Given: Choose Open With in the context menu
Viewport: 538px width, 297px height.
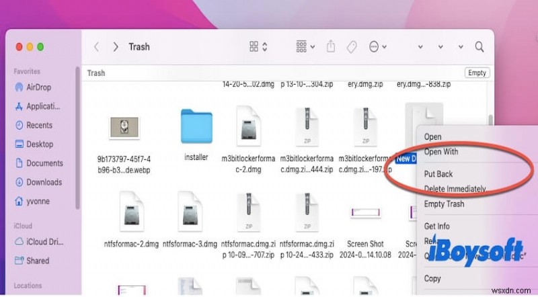Looking at the screenshot, I should (441, 152).
